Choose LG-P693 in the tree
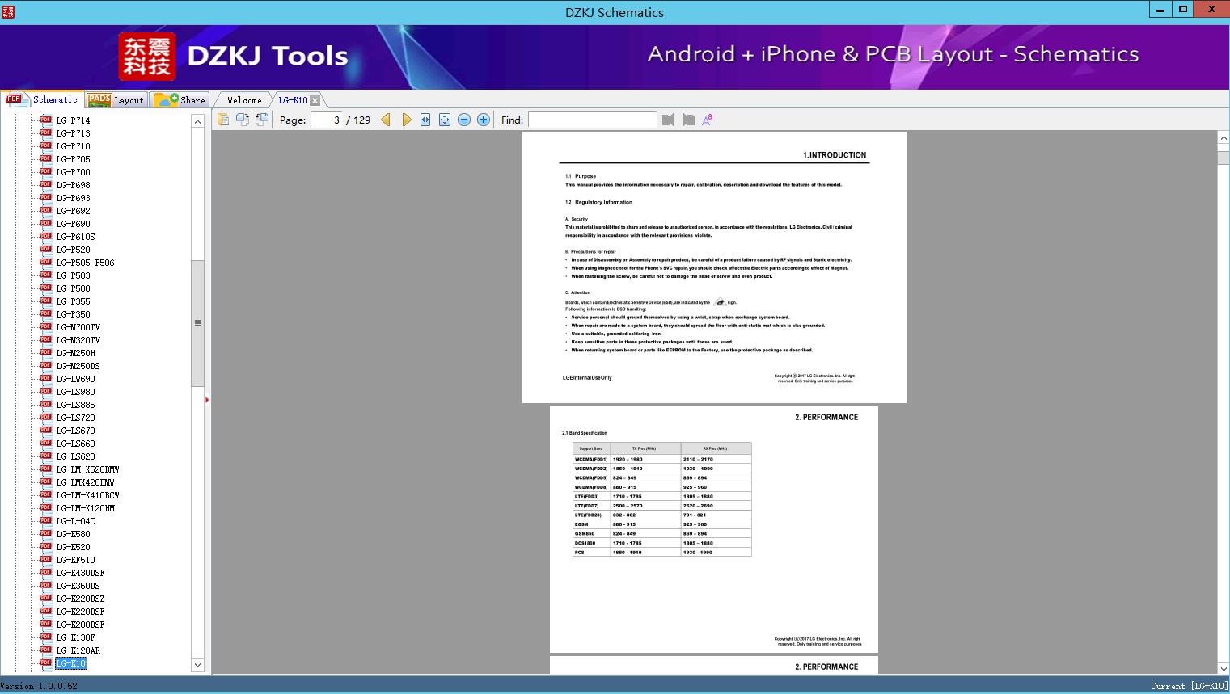Screen dimensions: 1230x694 tap(73, 198)
